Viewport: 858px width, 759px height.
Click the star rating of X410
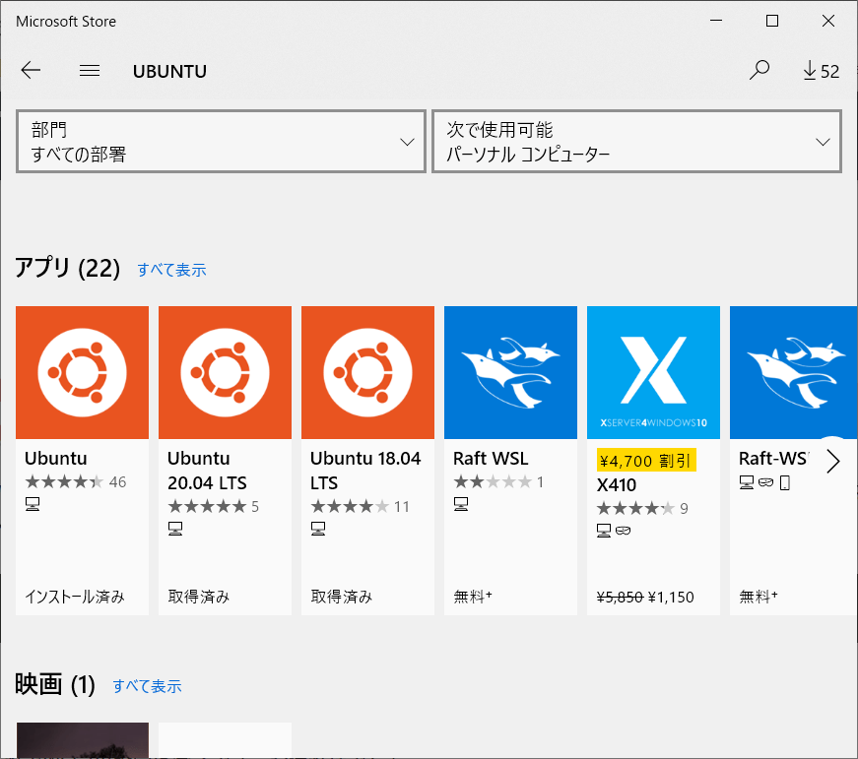tap(635, 509)
